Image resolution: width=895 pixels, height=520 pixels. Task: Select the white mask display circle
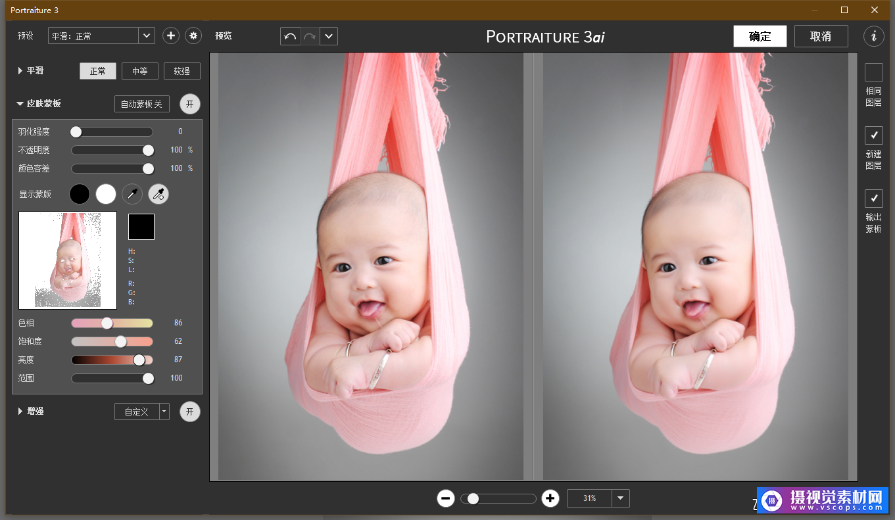point(106,194)
